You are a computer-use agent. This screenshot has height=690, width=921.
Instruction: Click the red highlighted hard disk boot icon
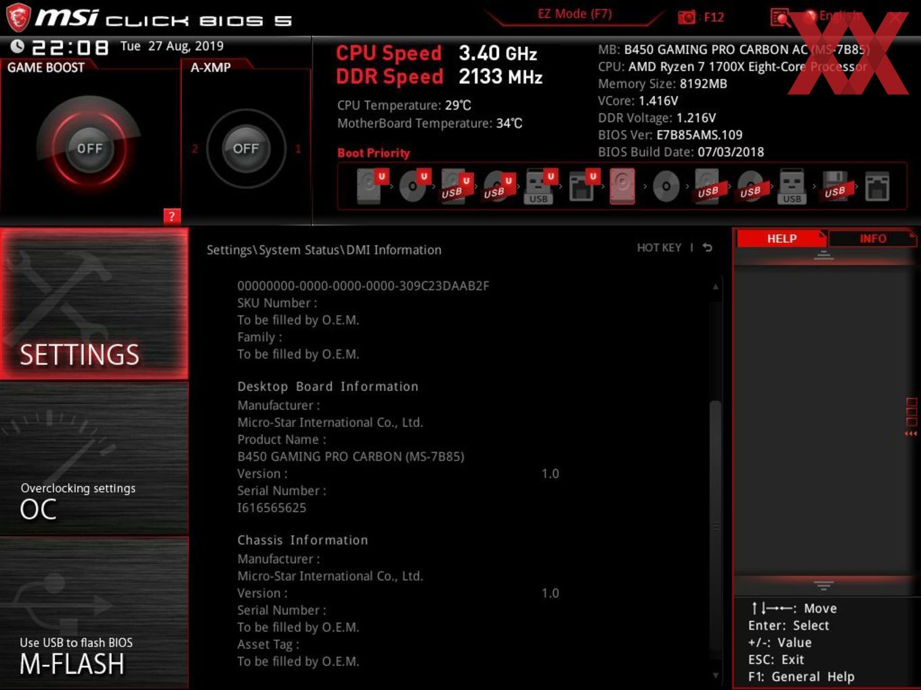622,186
